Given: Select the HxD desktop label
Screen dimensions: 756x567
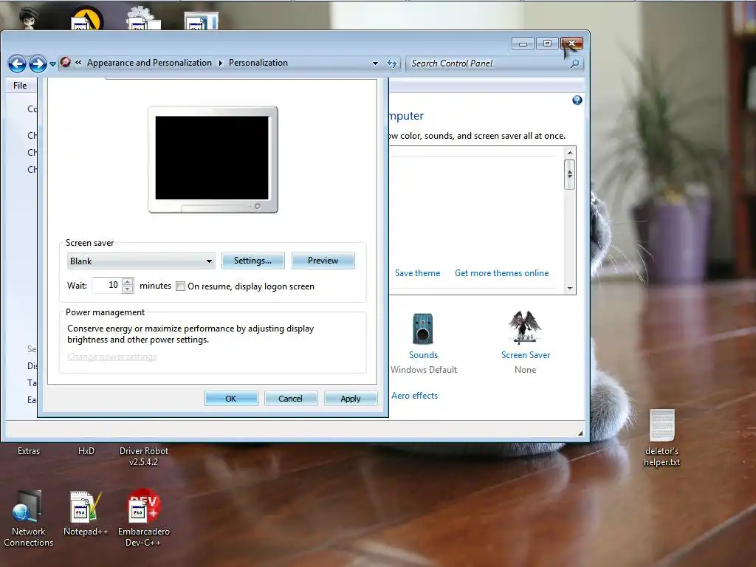Looking at the screenshot, I should point(86,451).
